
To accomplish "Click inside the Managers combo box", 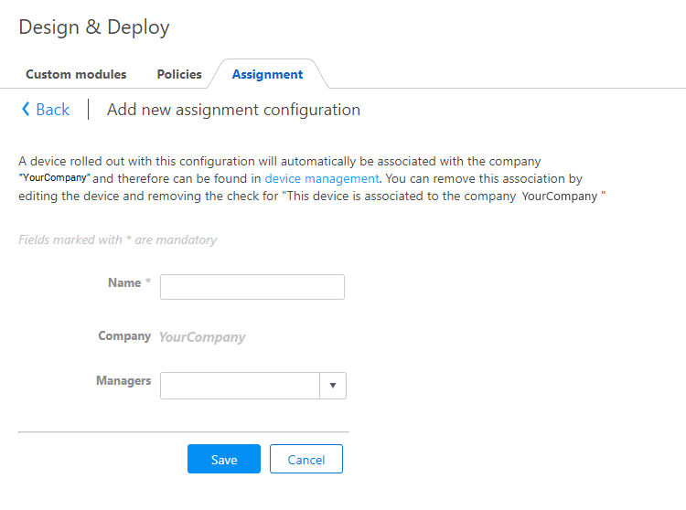I will click(240, 386).
